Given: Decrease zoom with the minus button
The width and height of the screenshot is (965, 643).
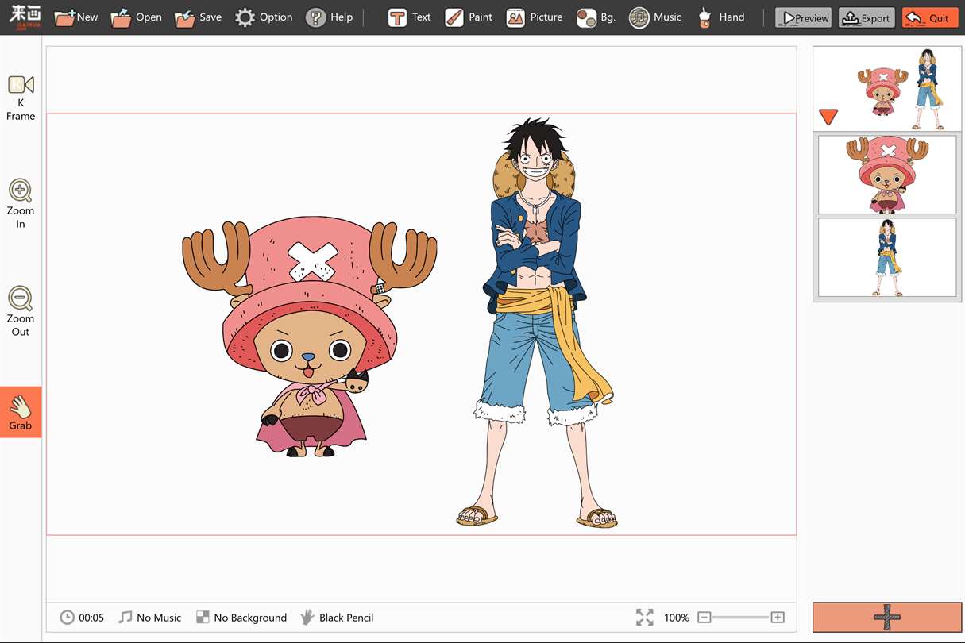Looking at the screenshot, I should 704,617.
